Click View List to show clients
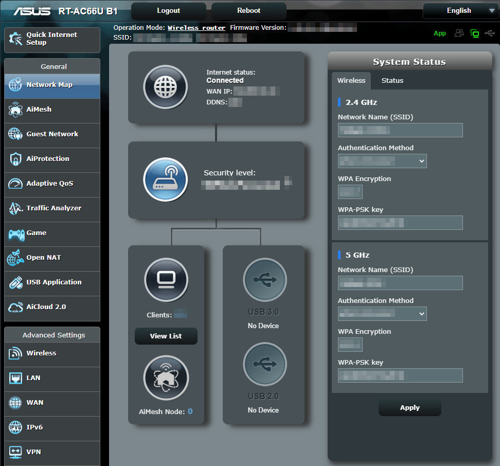 pyautogui.click(x=166, y=336)
